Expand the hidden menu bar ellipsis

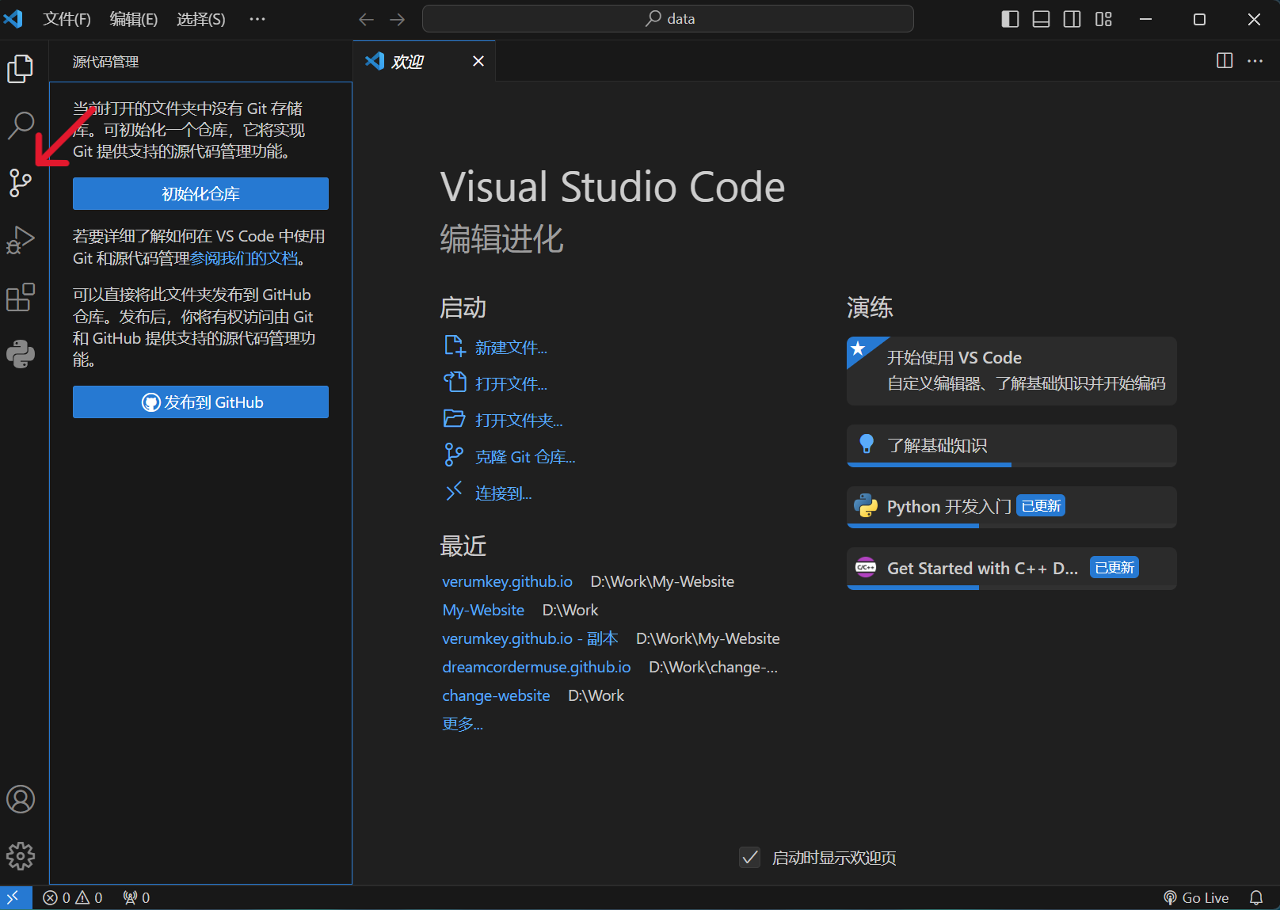point(257,19)
